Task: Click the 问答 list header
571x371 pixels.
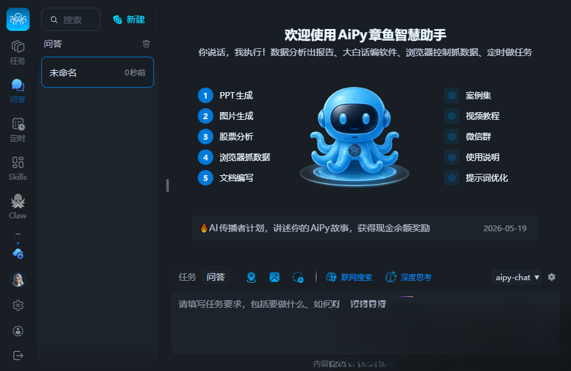Action: 53,44
